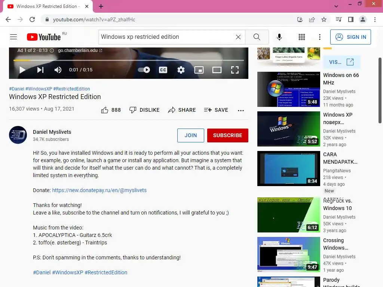Bookmark this page star
The image size is (383, 287).
324,19
